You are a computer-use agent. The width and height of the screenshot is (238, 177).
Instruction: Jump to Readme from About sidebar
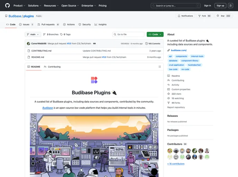point(174,76)
